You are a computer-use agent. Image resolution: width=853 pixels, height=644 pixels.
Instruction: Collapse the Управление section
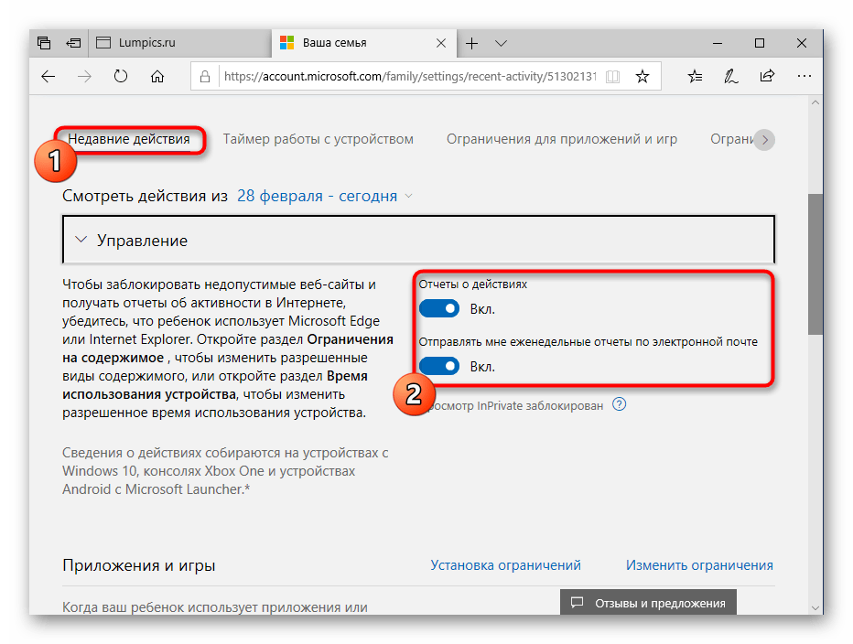click(x=81, y=240)
